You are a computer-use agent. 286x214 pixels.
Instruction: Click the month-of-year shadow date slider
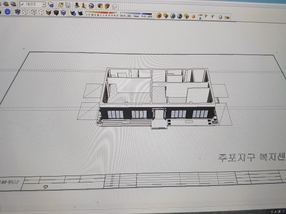[102, 14]
